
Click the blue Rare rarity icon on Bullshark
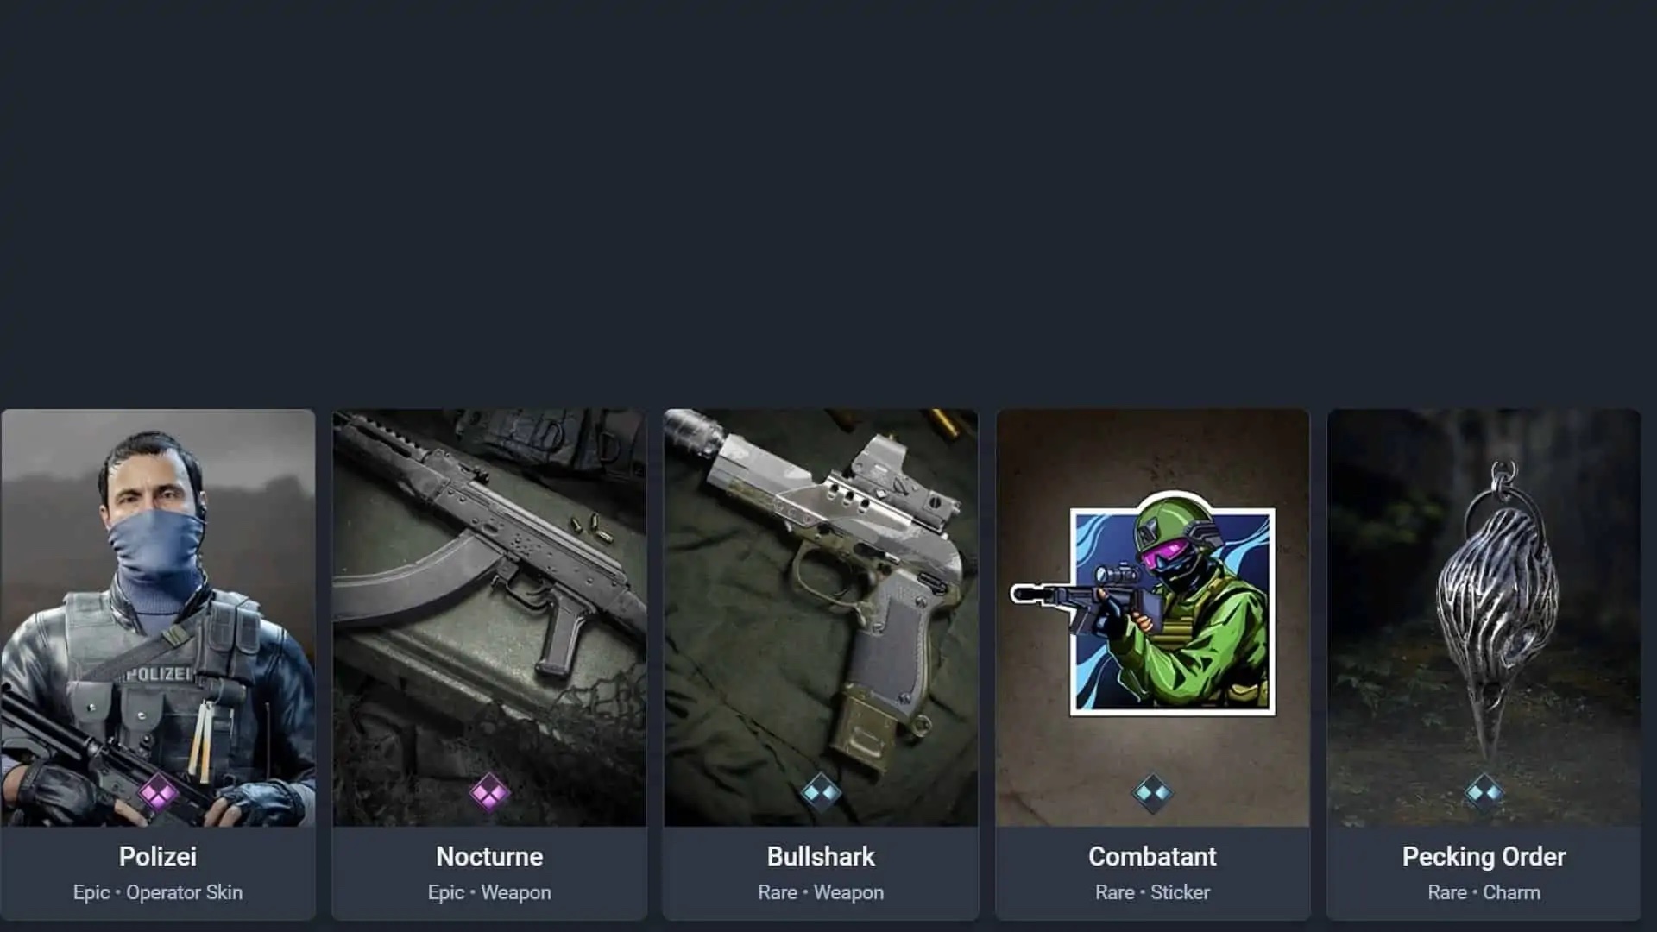821,792
